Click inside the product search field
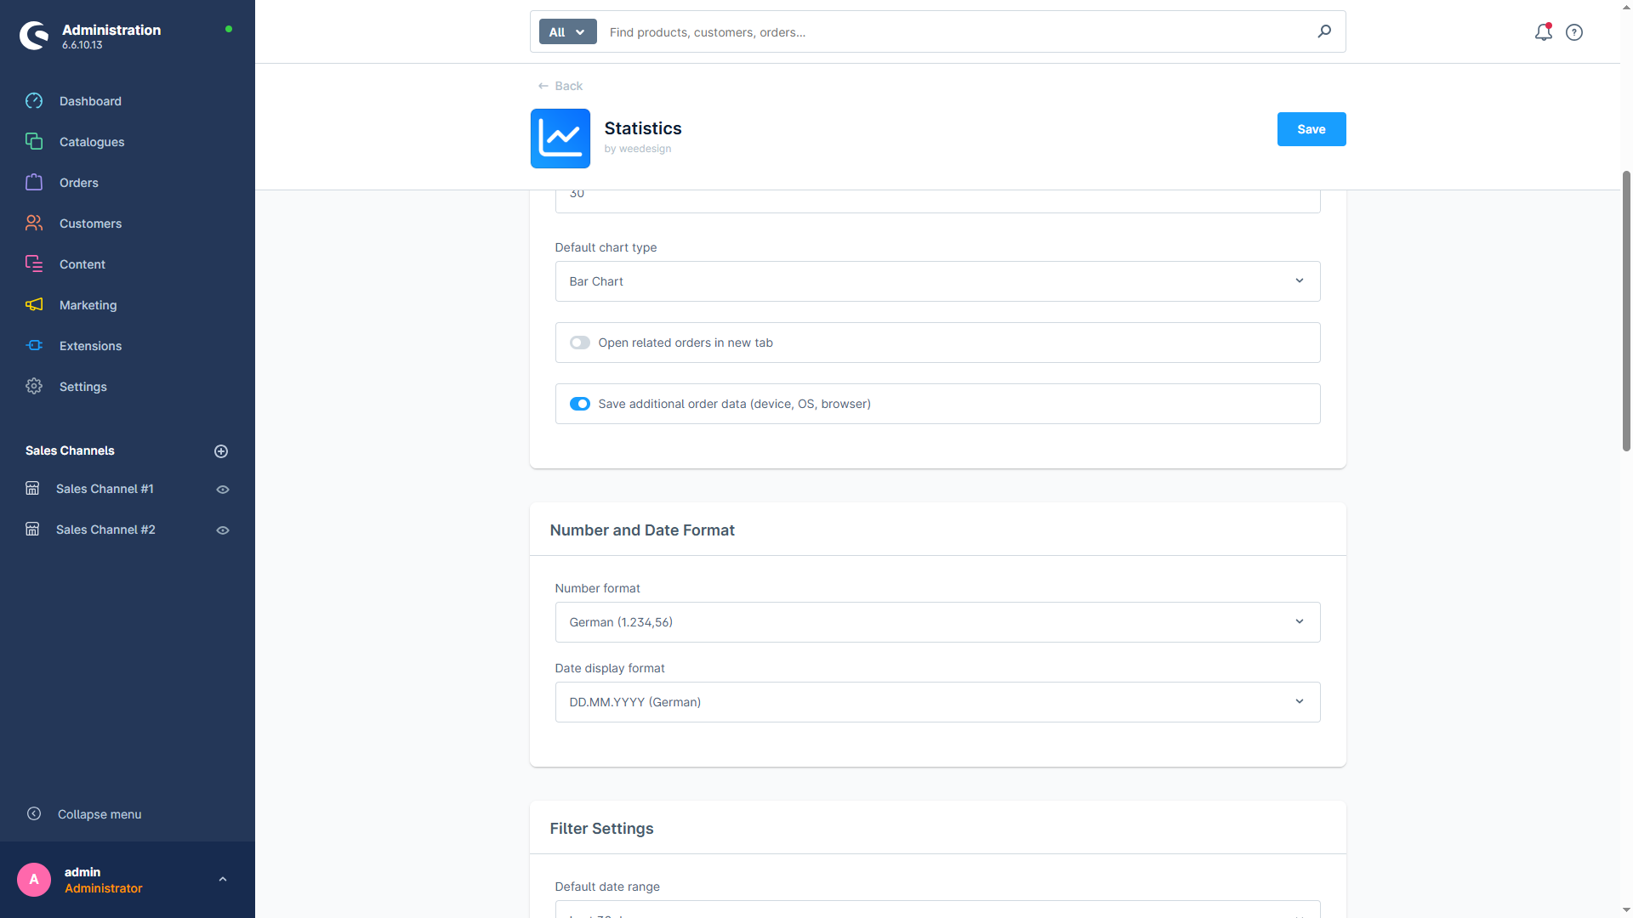This screenshot has height=918, width=1633. 936,32
